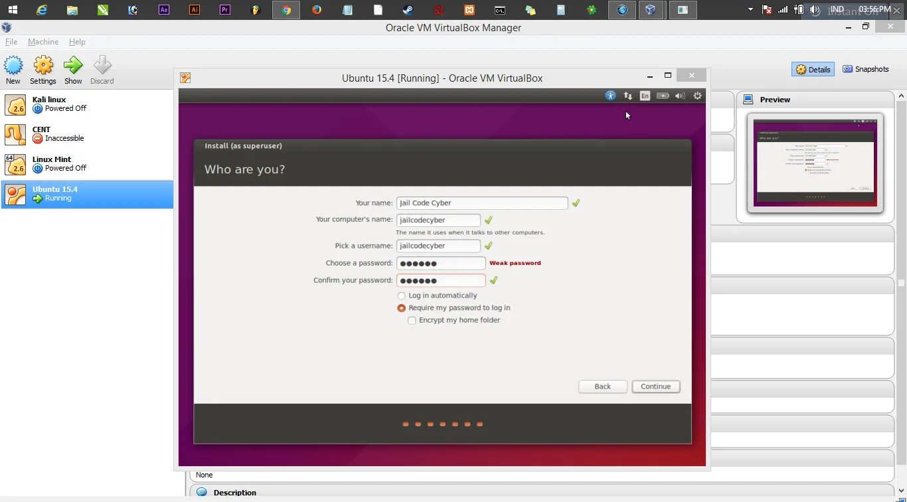Open the accessibility indicator in Ubuntu panel
The image size is (907, 502).
click(611, 96)
